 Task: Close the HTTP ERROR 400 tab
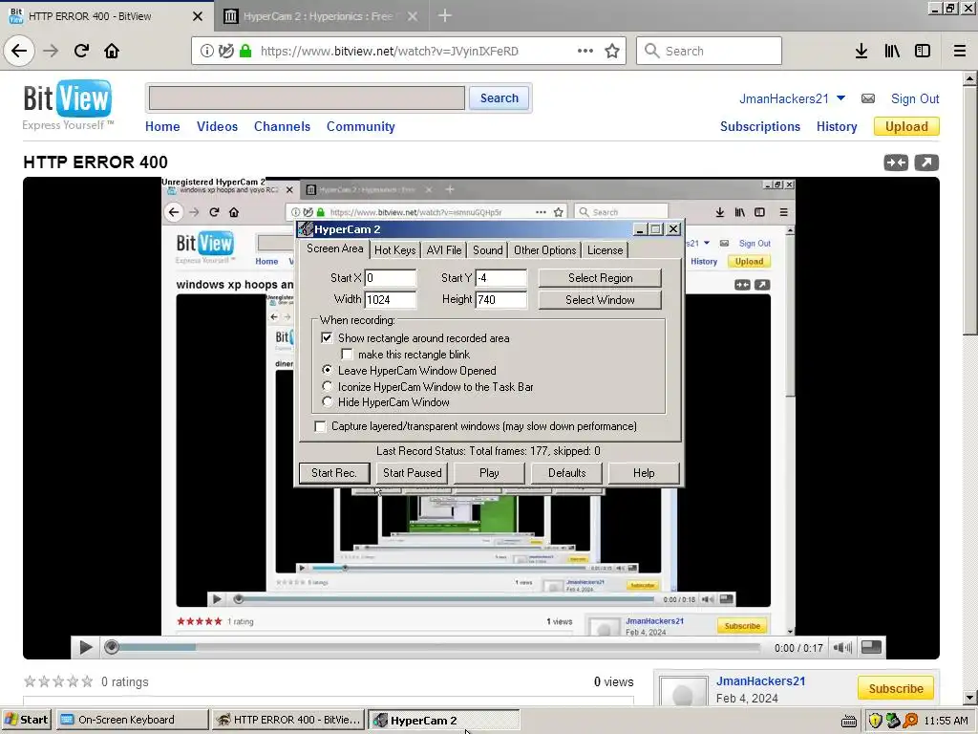coord(197,16)
